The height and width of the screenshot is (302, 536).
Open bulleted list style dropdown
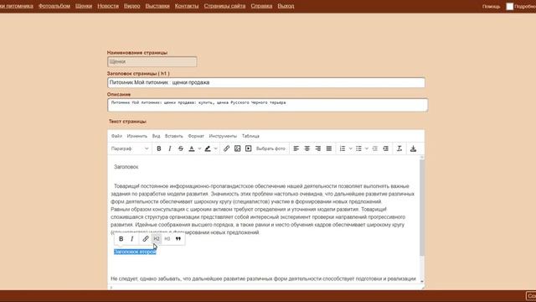pos(367,148)
